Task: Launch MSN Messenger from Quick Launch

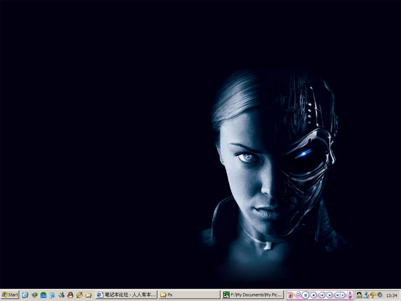Action: pos(61,295)
